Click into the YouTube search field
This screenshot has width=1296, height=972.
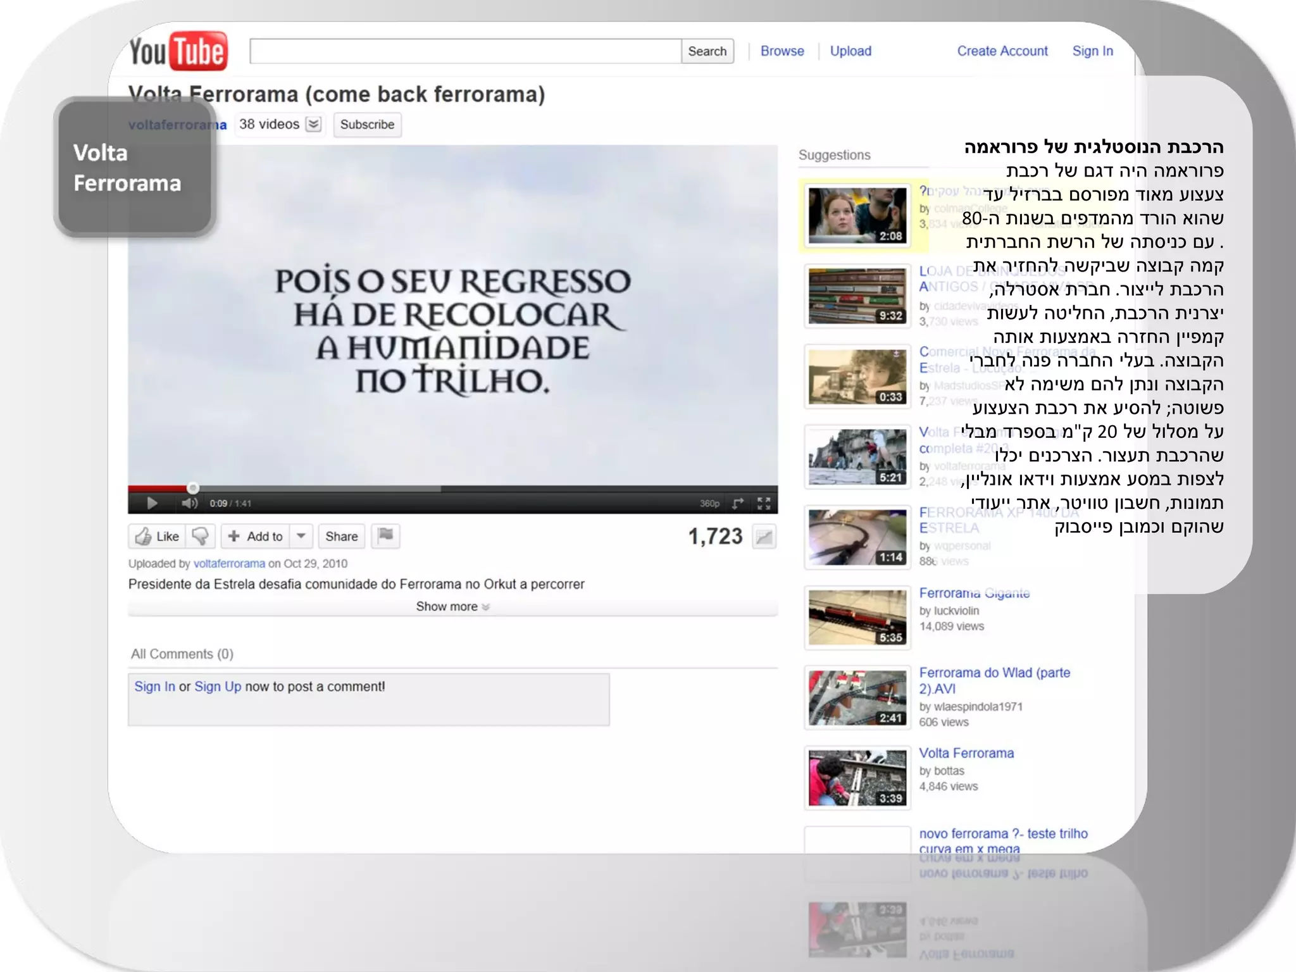[465, 51]
